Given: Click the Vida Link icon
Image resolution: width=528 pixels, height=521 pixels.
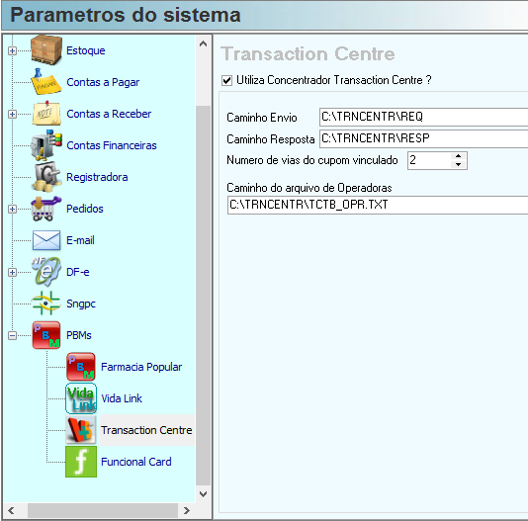Looking at the screenshot, I should point(81,398).
